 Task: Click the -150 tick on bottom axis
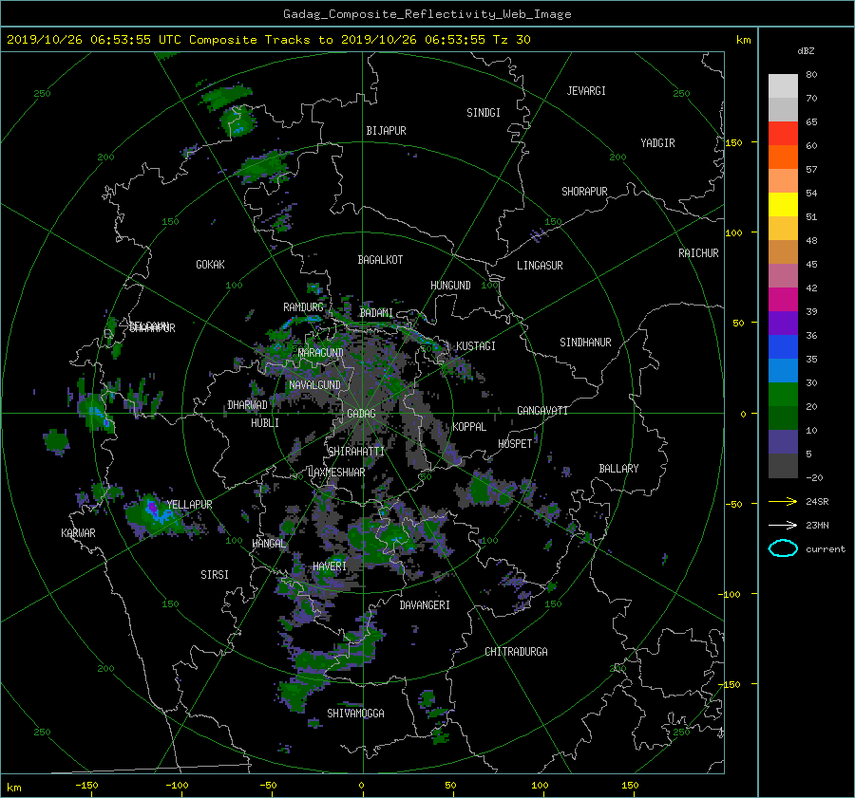86,786
